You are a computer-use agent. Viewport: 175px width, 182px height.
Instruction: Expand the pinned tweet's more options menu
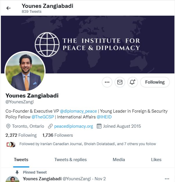point(167,179)
